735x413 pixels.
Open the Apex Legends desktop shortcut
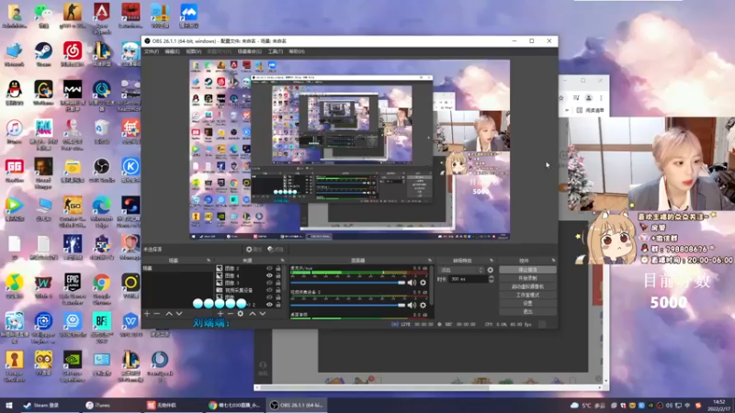coord(102,17)
